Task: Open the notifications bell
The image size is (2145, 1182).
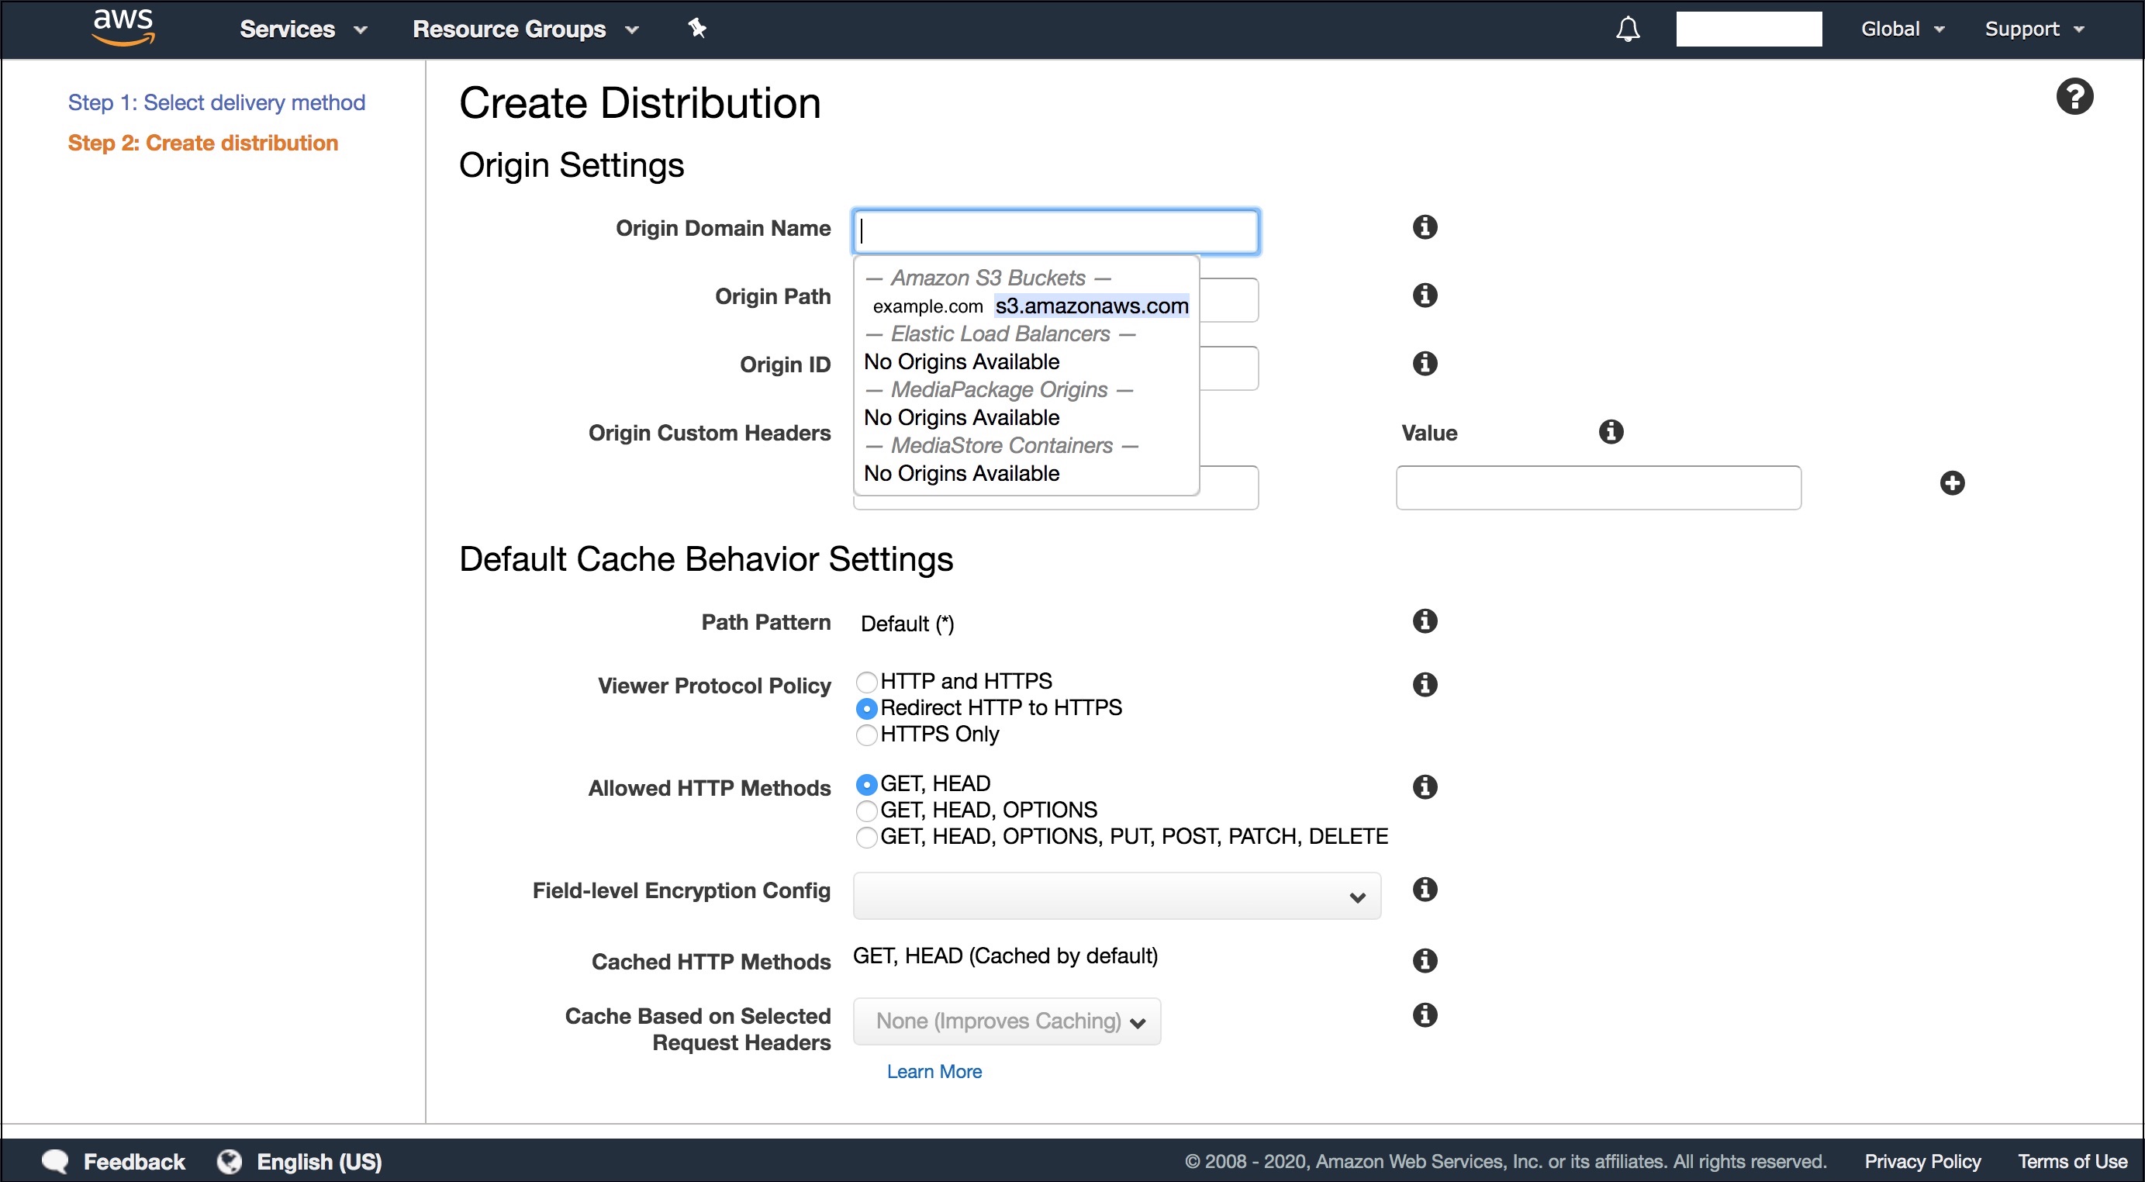Action: pos(1628,29)
